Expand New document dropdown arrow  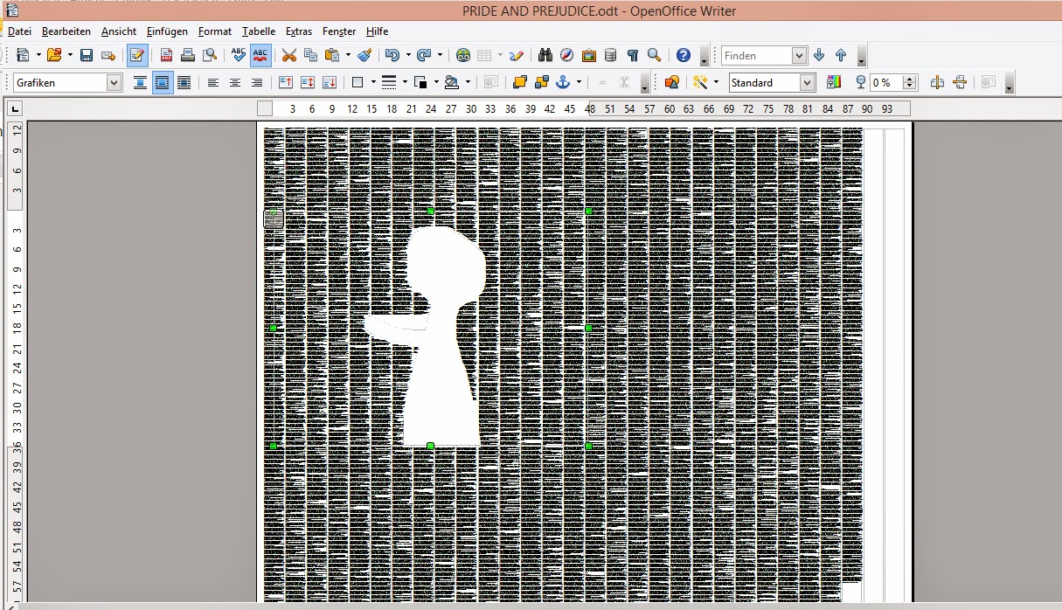[39, 55]
